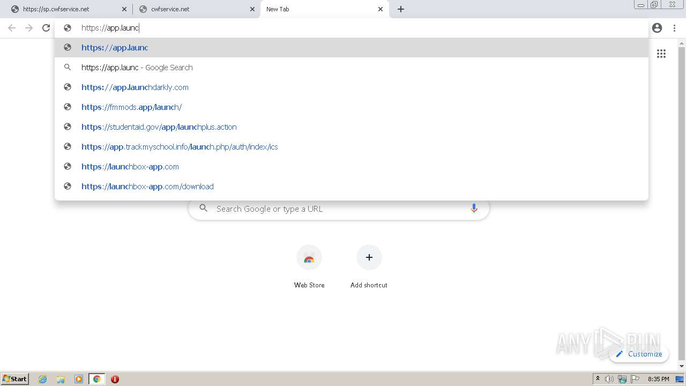The height and width of the screenshot is (386, 686).
Task: Select the app.trackmyschool.info suggestion
Action: (352, 147)
